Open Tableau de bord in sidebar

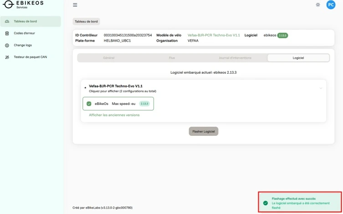tap(31, 21)
